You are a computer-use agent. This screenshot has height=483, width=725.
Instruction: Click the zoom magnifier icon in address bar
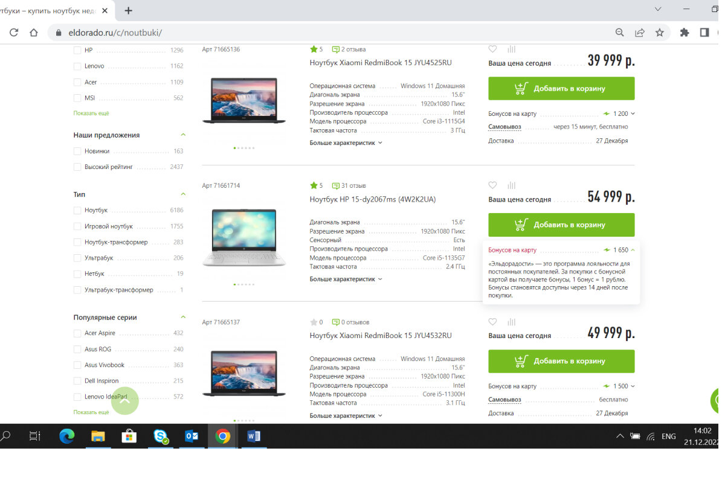click(619, 33)
